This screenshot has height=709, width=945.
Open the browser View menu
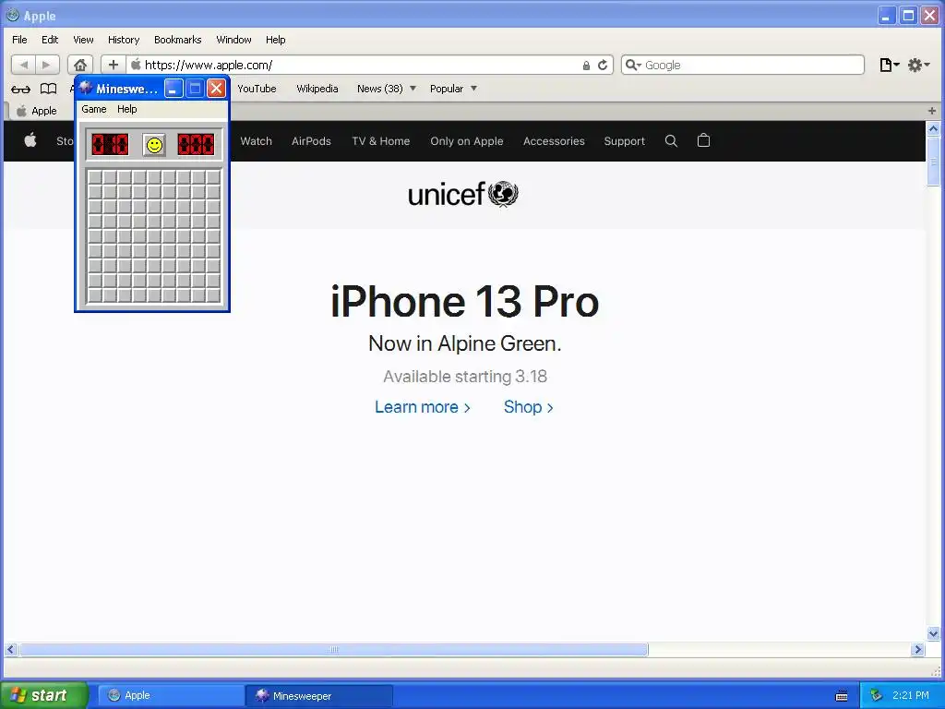click(x=83, y=40)
